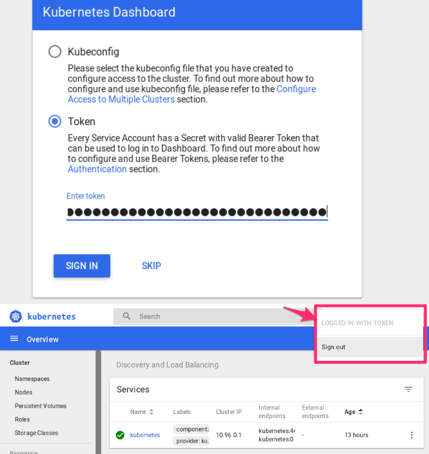Viewport: 429px width, 454px height.
Task: Click the Cluster IP column header
Action: pyautogui.click(x=229, y=412)
